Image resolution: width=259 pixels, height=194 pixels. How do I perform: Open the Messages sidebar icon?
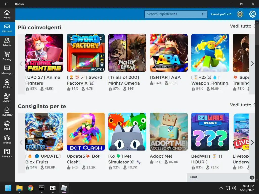coord(7,70)
